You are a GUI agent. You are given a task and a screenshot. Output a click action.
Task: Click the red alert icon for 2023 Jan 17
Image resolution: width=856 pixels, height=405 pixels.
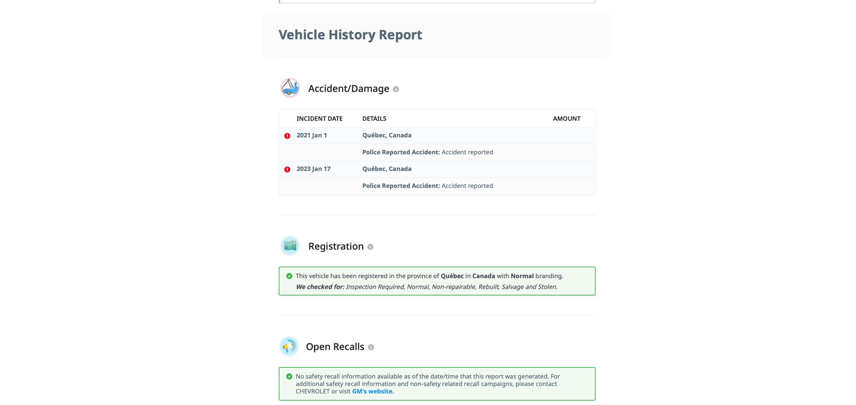[x=287, y=170]
